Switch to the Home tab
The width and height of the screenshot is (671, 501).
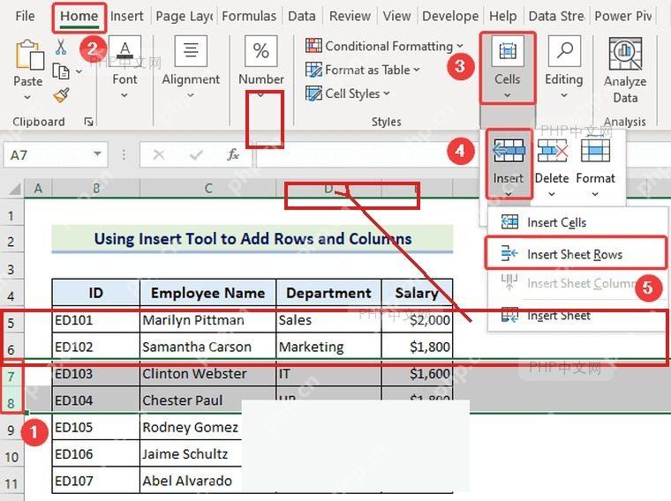[79, 16]
